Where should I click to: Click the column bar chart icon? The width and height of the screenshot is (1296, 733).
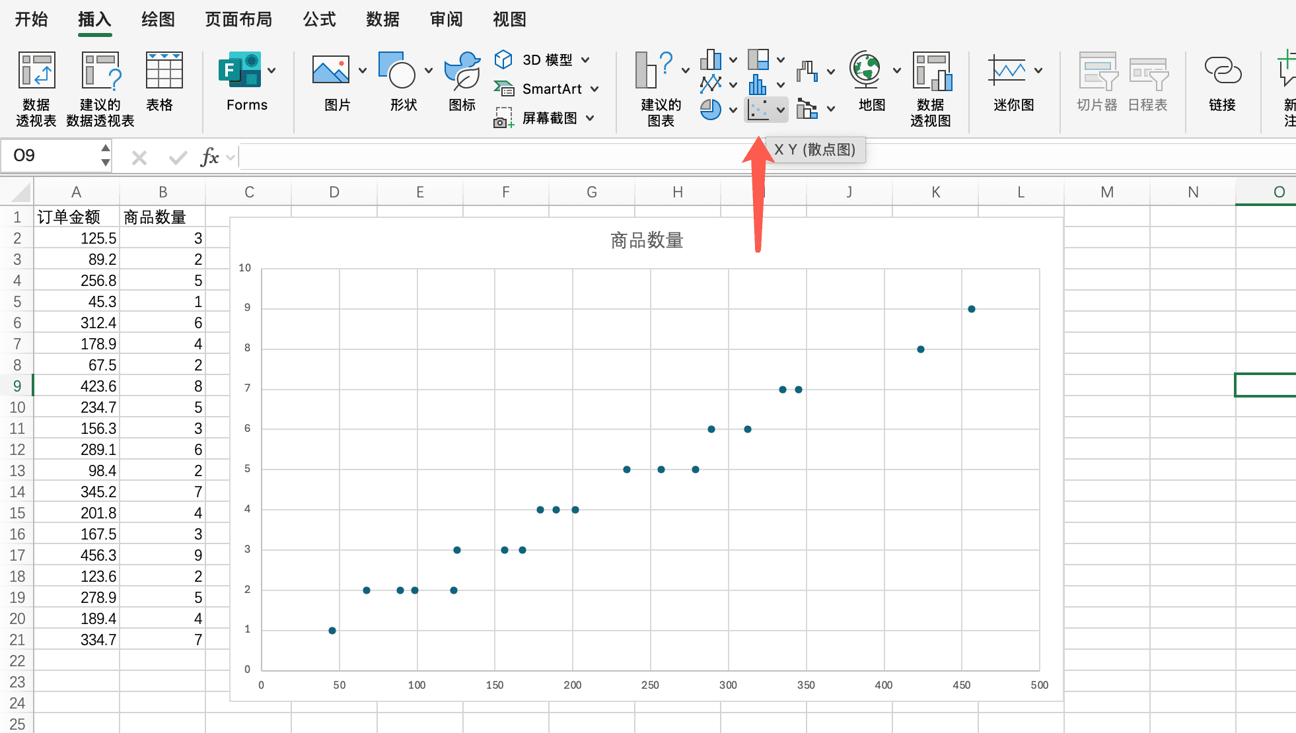click(711, 59)
